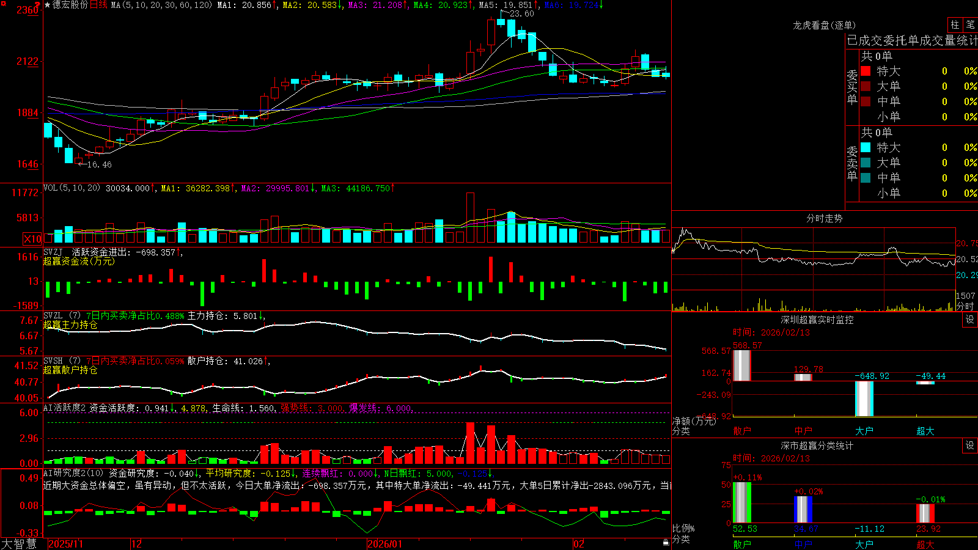Click the SVZJ 活跃资金进出 indicator label
The width and height of the screenshot is (978, 550).
pyautogui.click(x=86, y=252)
